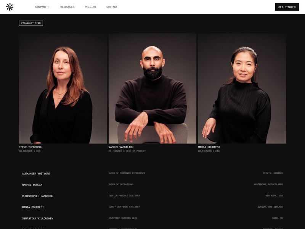Expand the Company dropdown chevron
Viewport: 305px width, 229px height.
click(48, 7)
